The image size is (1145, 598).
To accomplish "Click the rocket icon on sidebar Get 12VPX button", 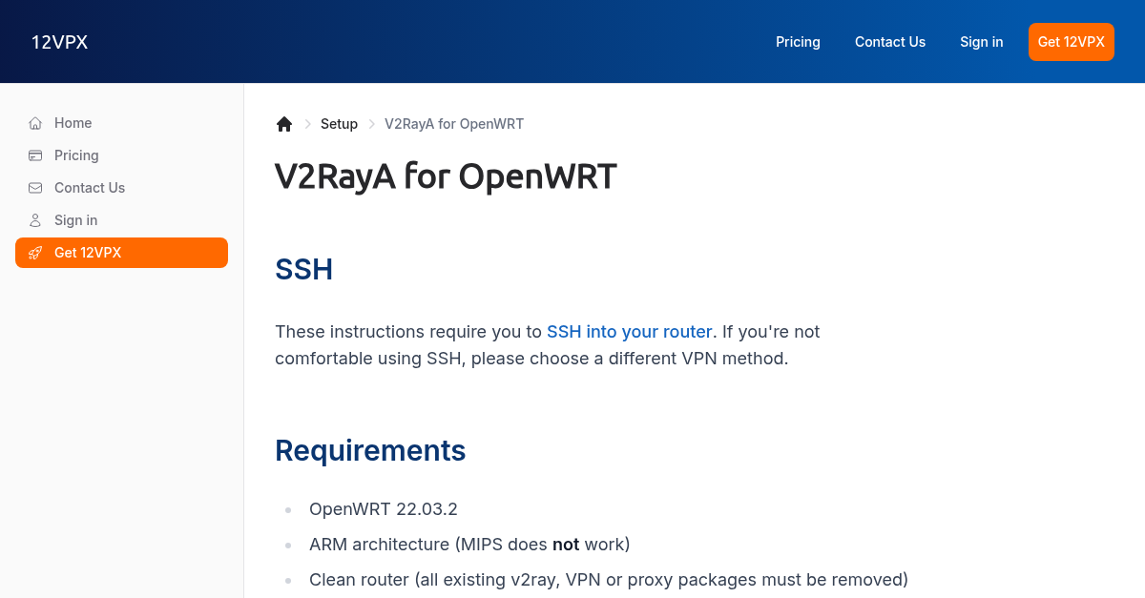I will tap(34, 253).
